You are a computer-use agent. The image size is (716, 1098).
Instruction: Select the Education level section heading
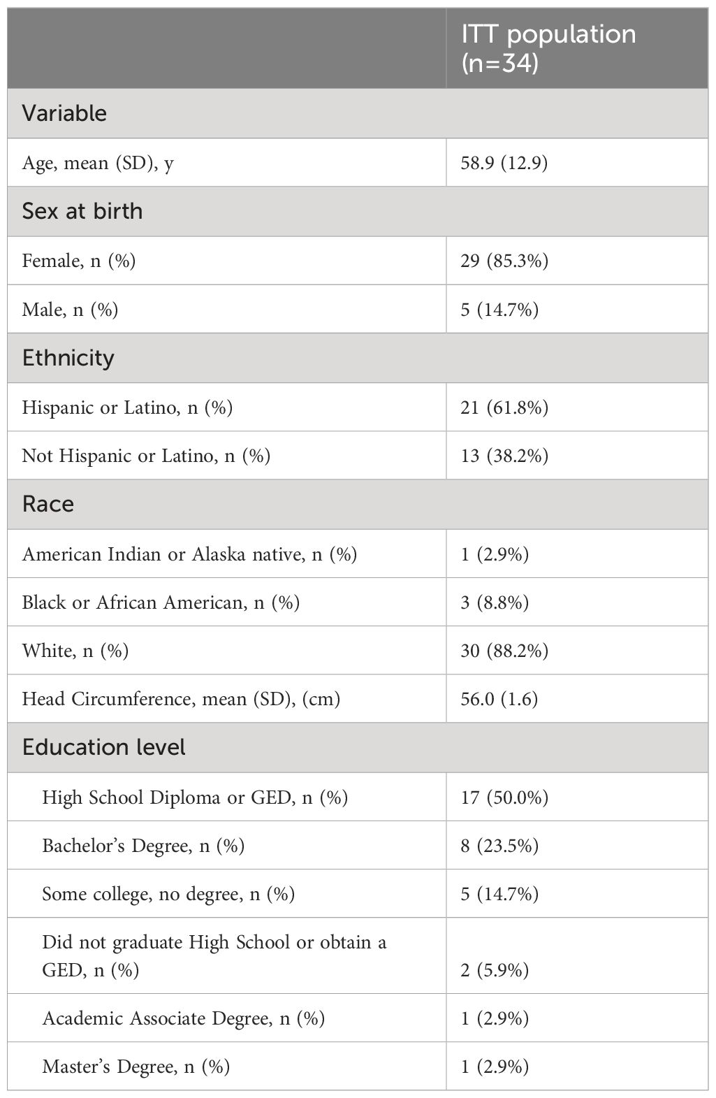tap(103, 747)
